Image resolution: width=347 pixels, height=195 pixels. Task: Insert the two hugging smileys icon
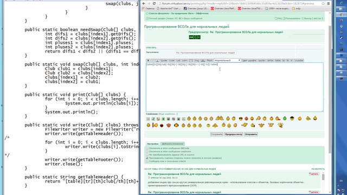point(219,118)
